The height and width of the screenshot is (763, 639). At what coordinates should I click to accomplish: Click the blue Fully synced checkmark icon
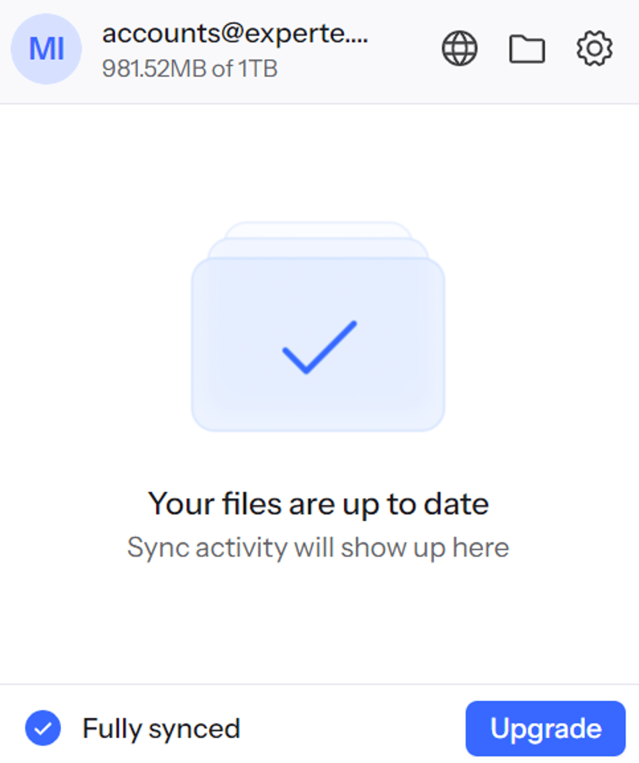[x=43, y=728]
